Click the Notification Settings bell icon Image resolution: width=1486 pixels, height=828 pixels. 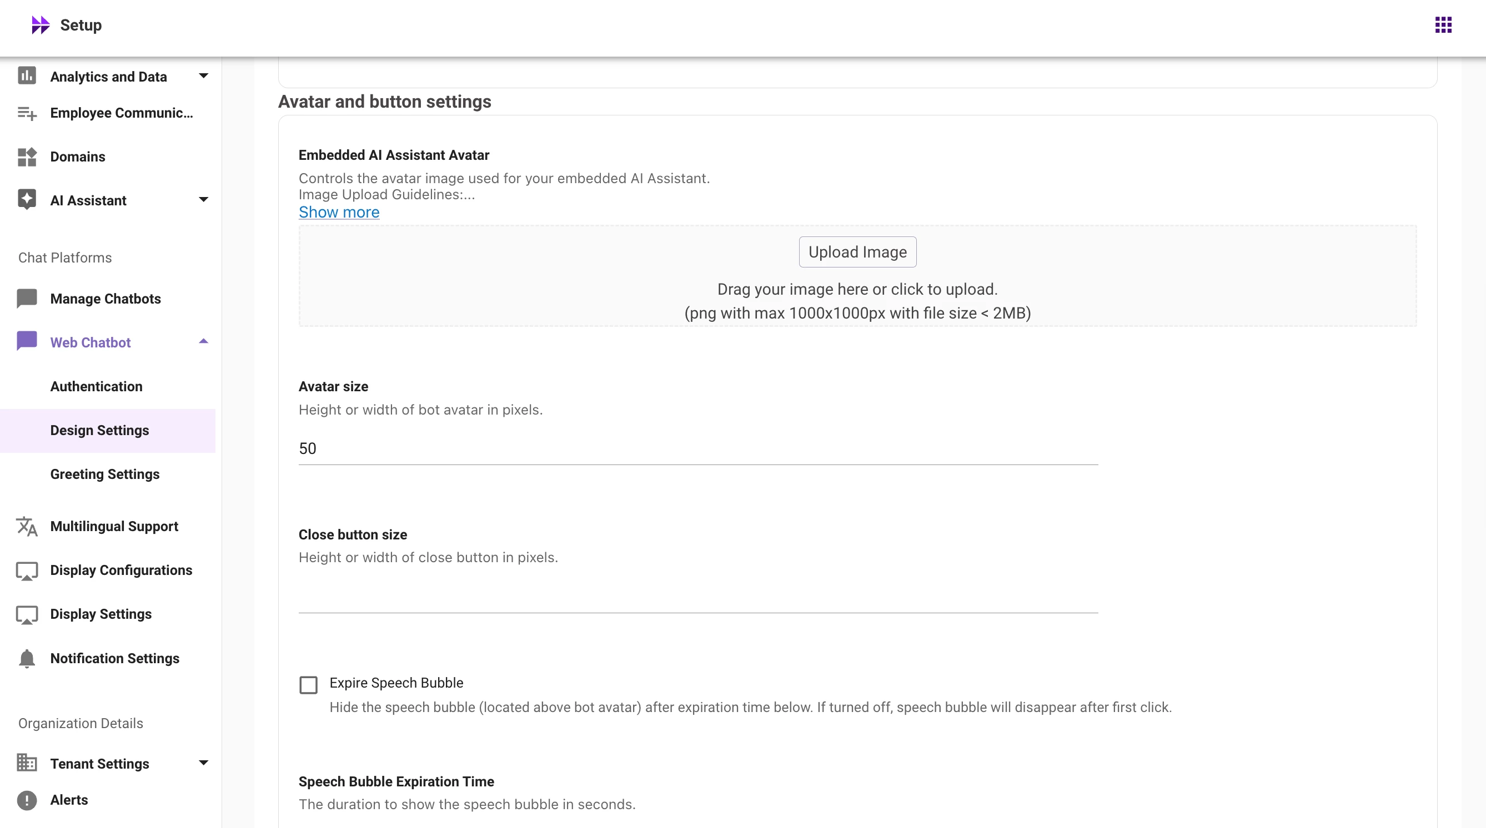[27, 659]
